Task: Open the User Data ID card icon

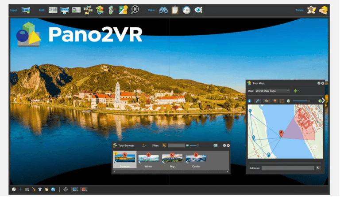Action: 76,10
